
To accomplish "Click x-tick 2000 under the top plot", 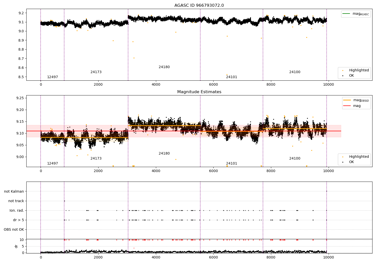I will pyautogui.click(x=98, y=84).
